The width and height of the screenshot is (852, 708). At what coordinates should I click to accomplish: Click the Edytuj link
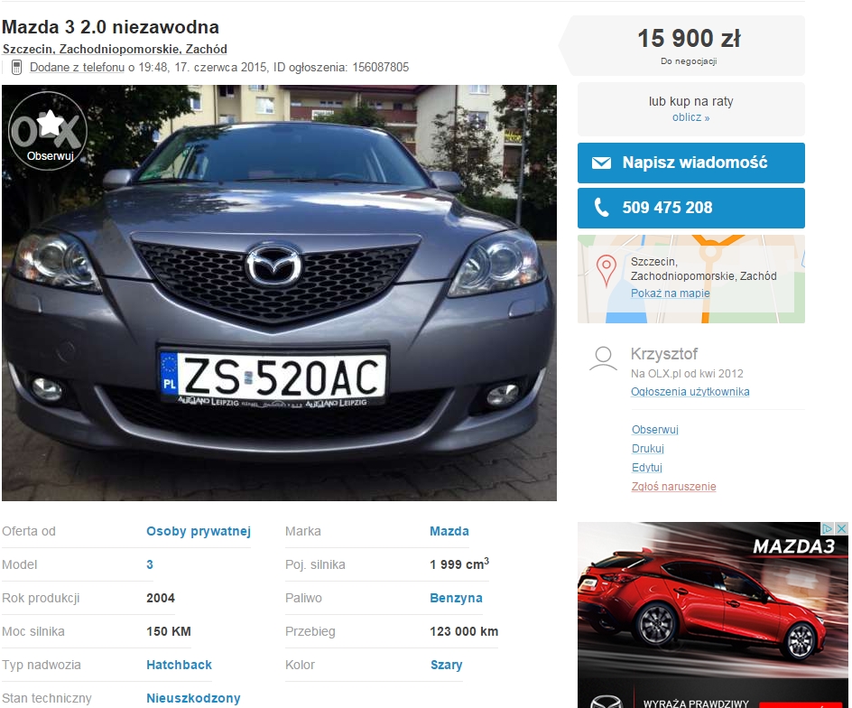[x=646, y=468]
